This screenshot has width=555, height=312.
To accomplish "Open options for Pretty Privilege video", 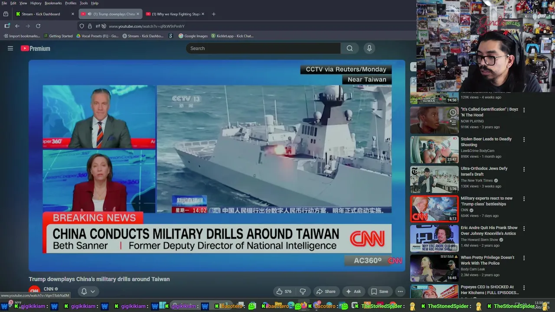I will pyautogui.click(x=524, y=258).
